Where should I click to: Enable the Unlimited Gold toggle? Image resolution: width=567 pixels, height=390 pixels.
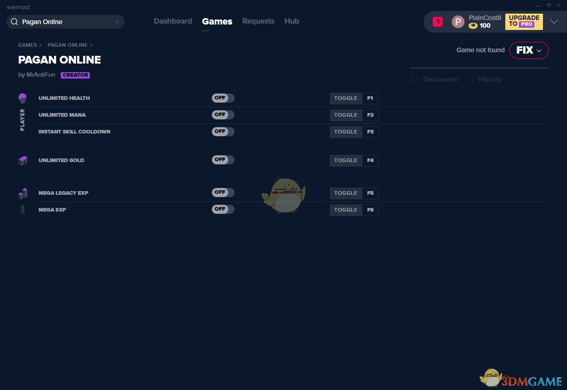tap(223, 160)
